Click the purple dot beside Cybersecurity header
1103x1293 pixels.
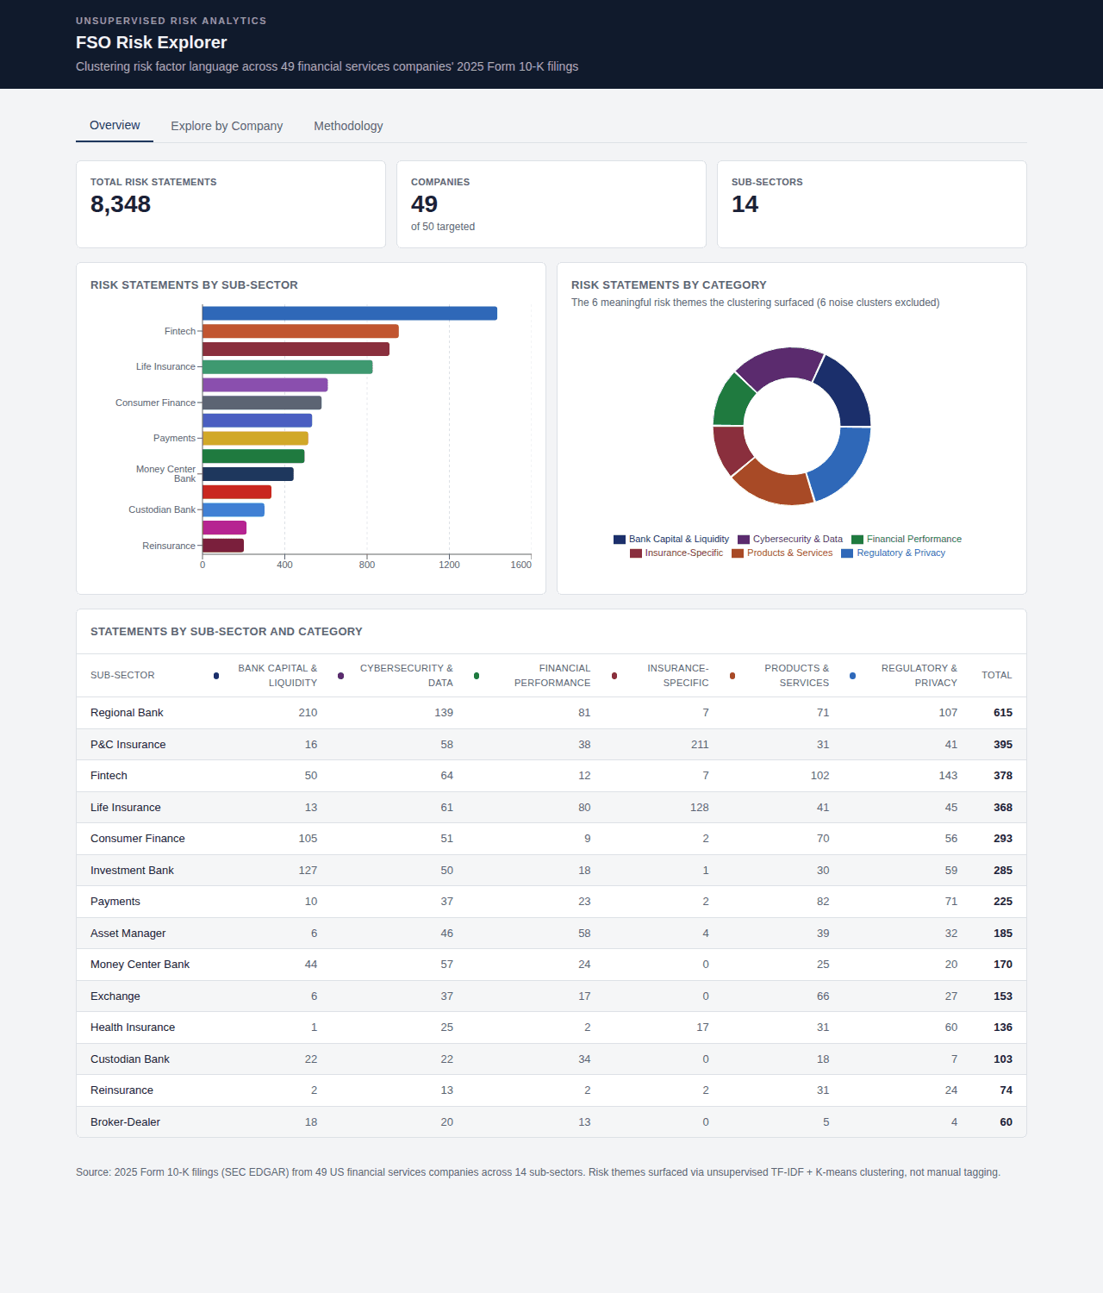click(x=341, y=676)
